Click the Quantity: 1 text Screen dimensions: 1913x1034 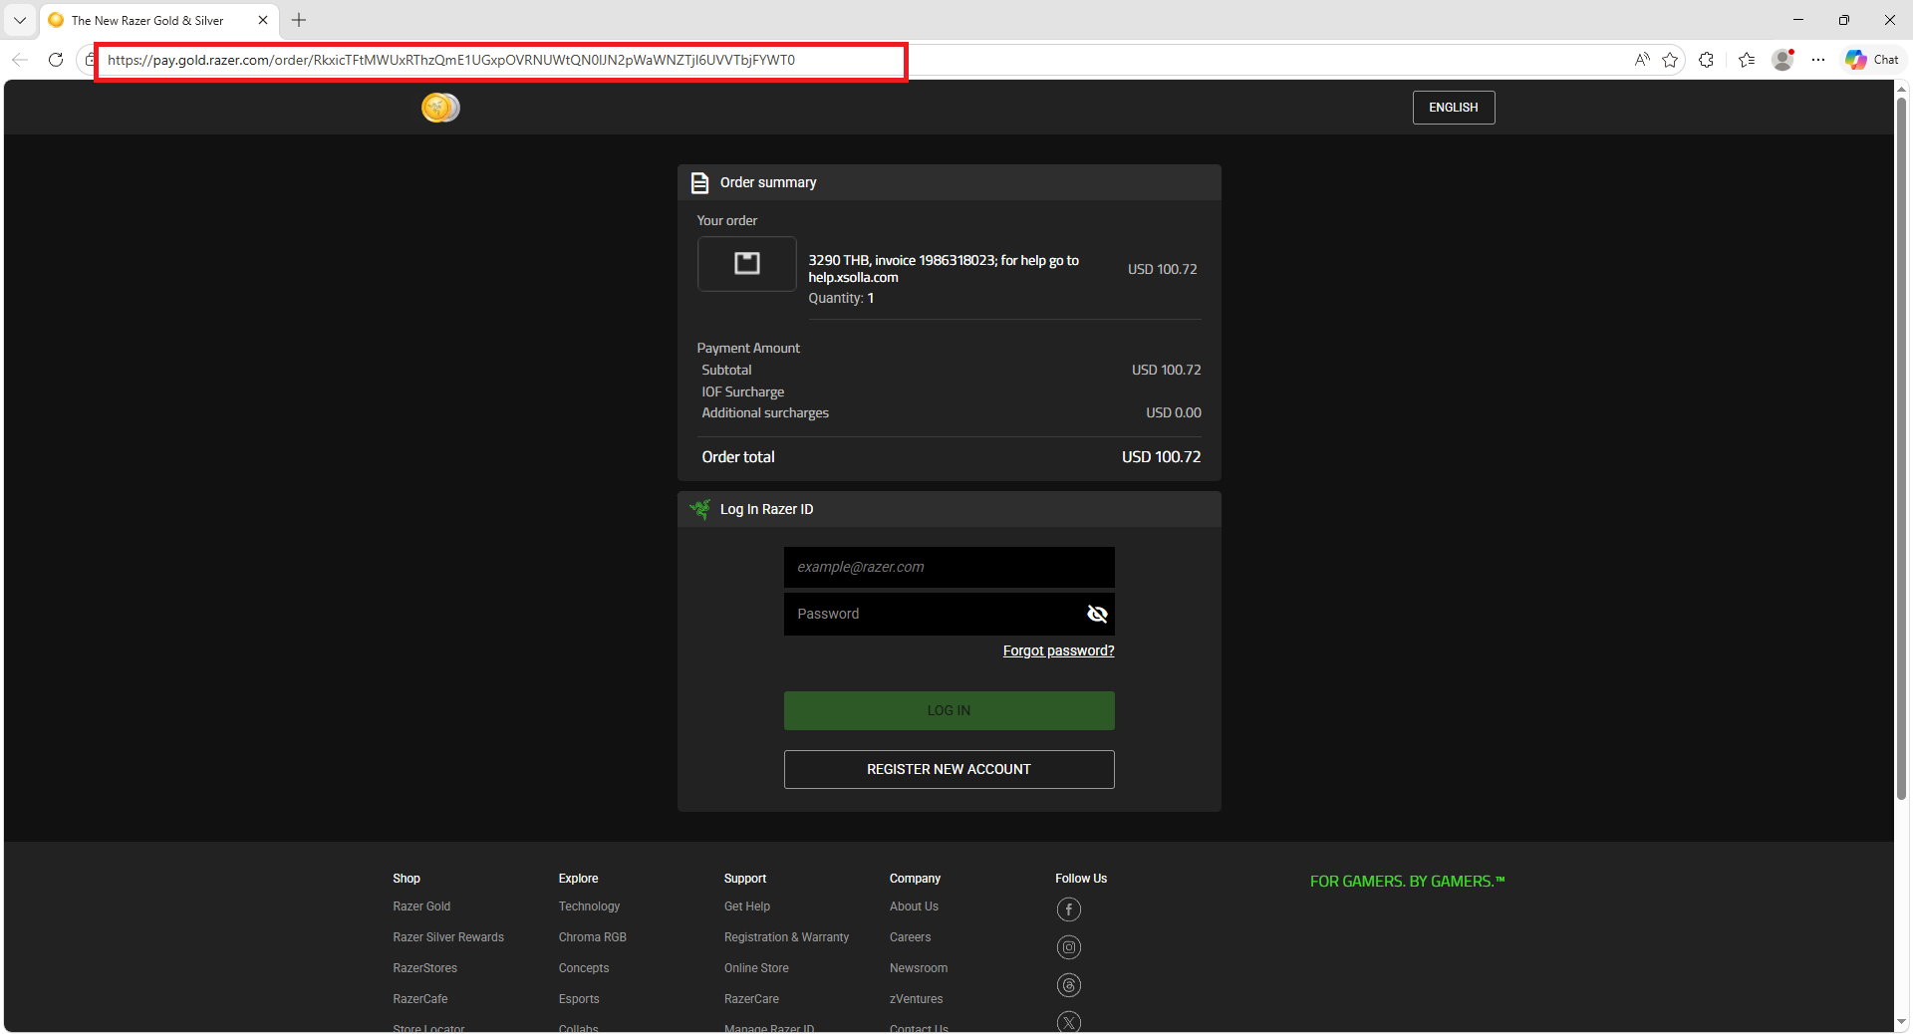click(x=841, y=298)
